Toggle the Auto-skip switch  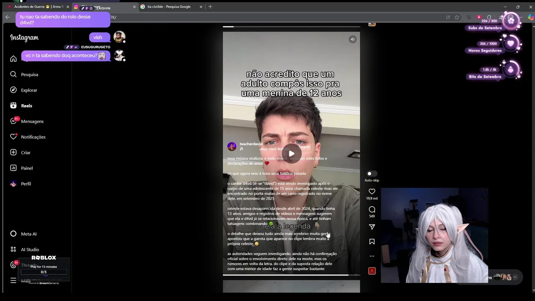pos(372,173)
